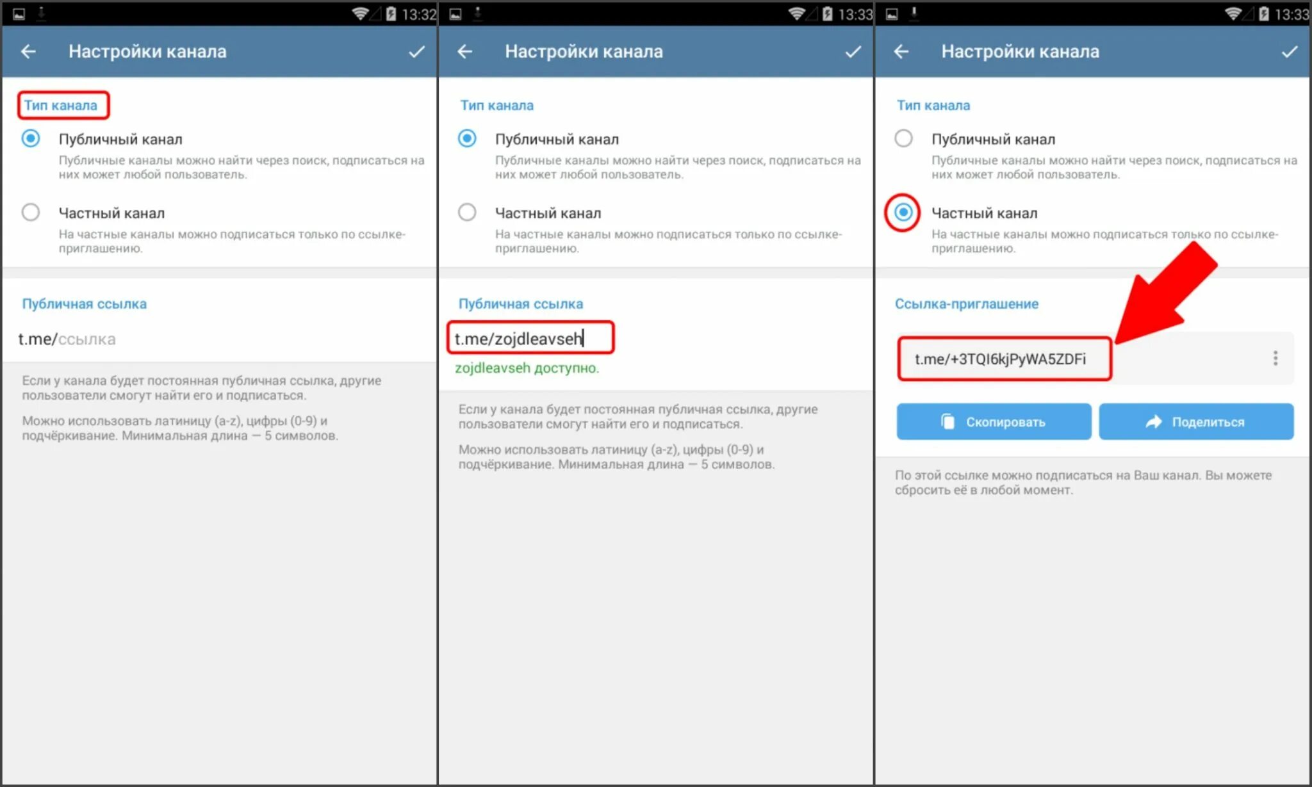Open the Wi-Fi status icon in the right panel
Viewport: 1312px width, 787px height.
coord(1233,13)
